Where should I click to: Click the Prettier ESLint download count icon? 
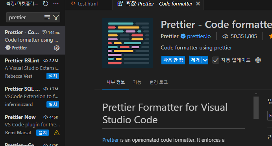coord(45,60)
